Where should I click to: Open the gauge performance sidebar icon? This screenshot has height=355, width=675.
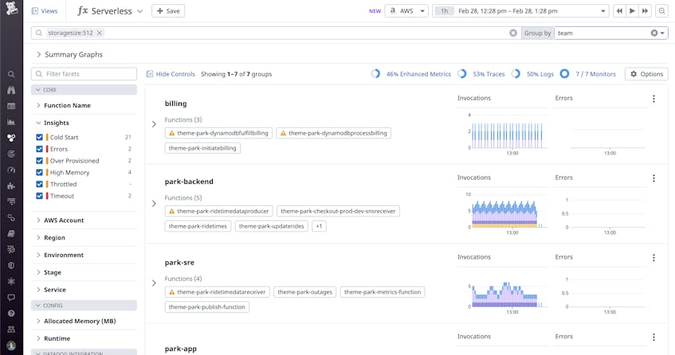point(11,170)
